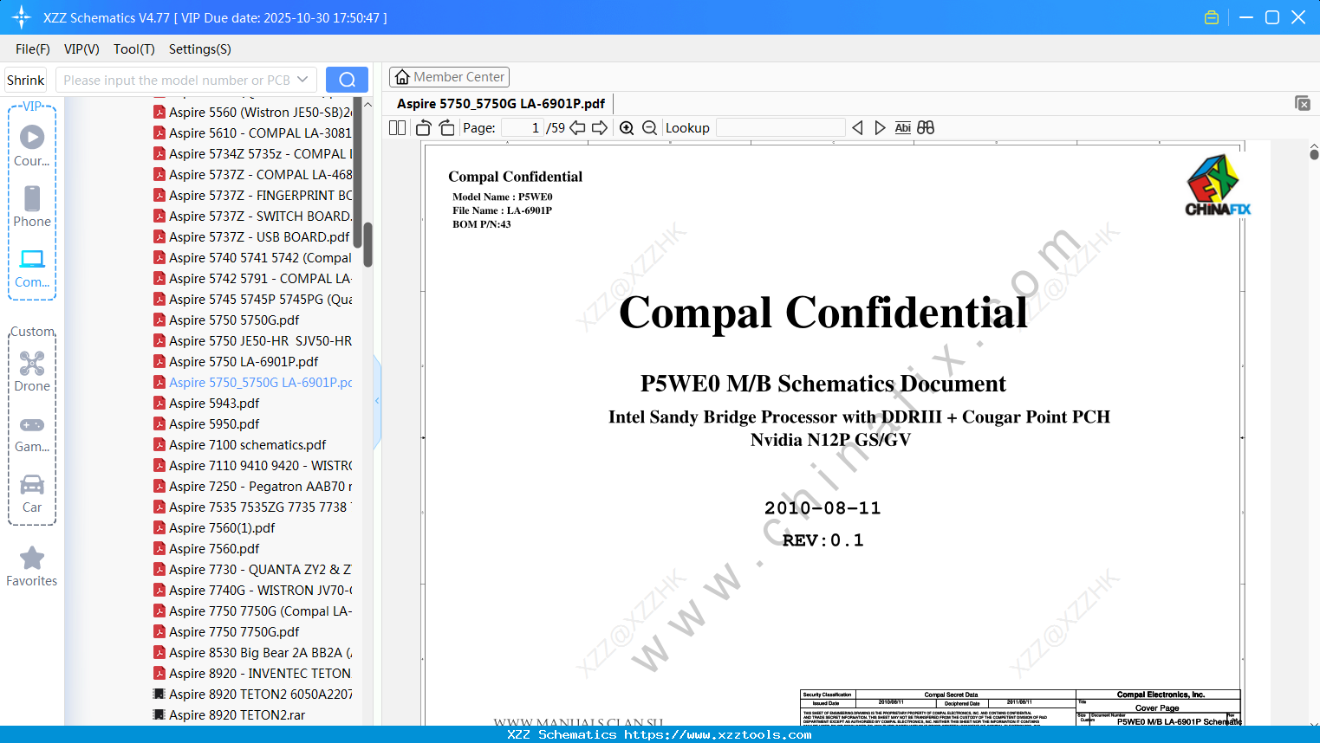Click the model number search input
The image size is (1320, 743).
point(178,80)
